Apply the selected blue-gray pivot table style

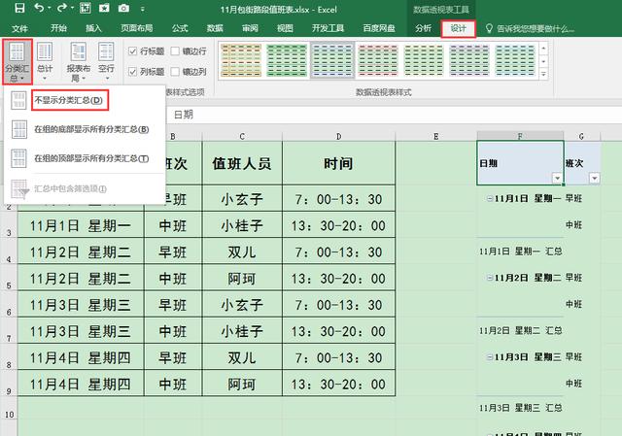point(332,60)
